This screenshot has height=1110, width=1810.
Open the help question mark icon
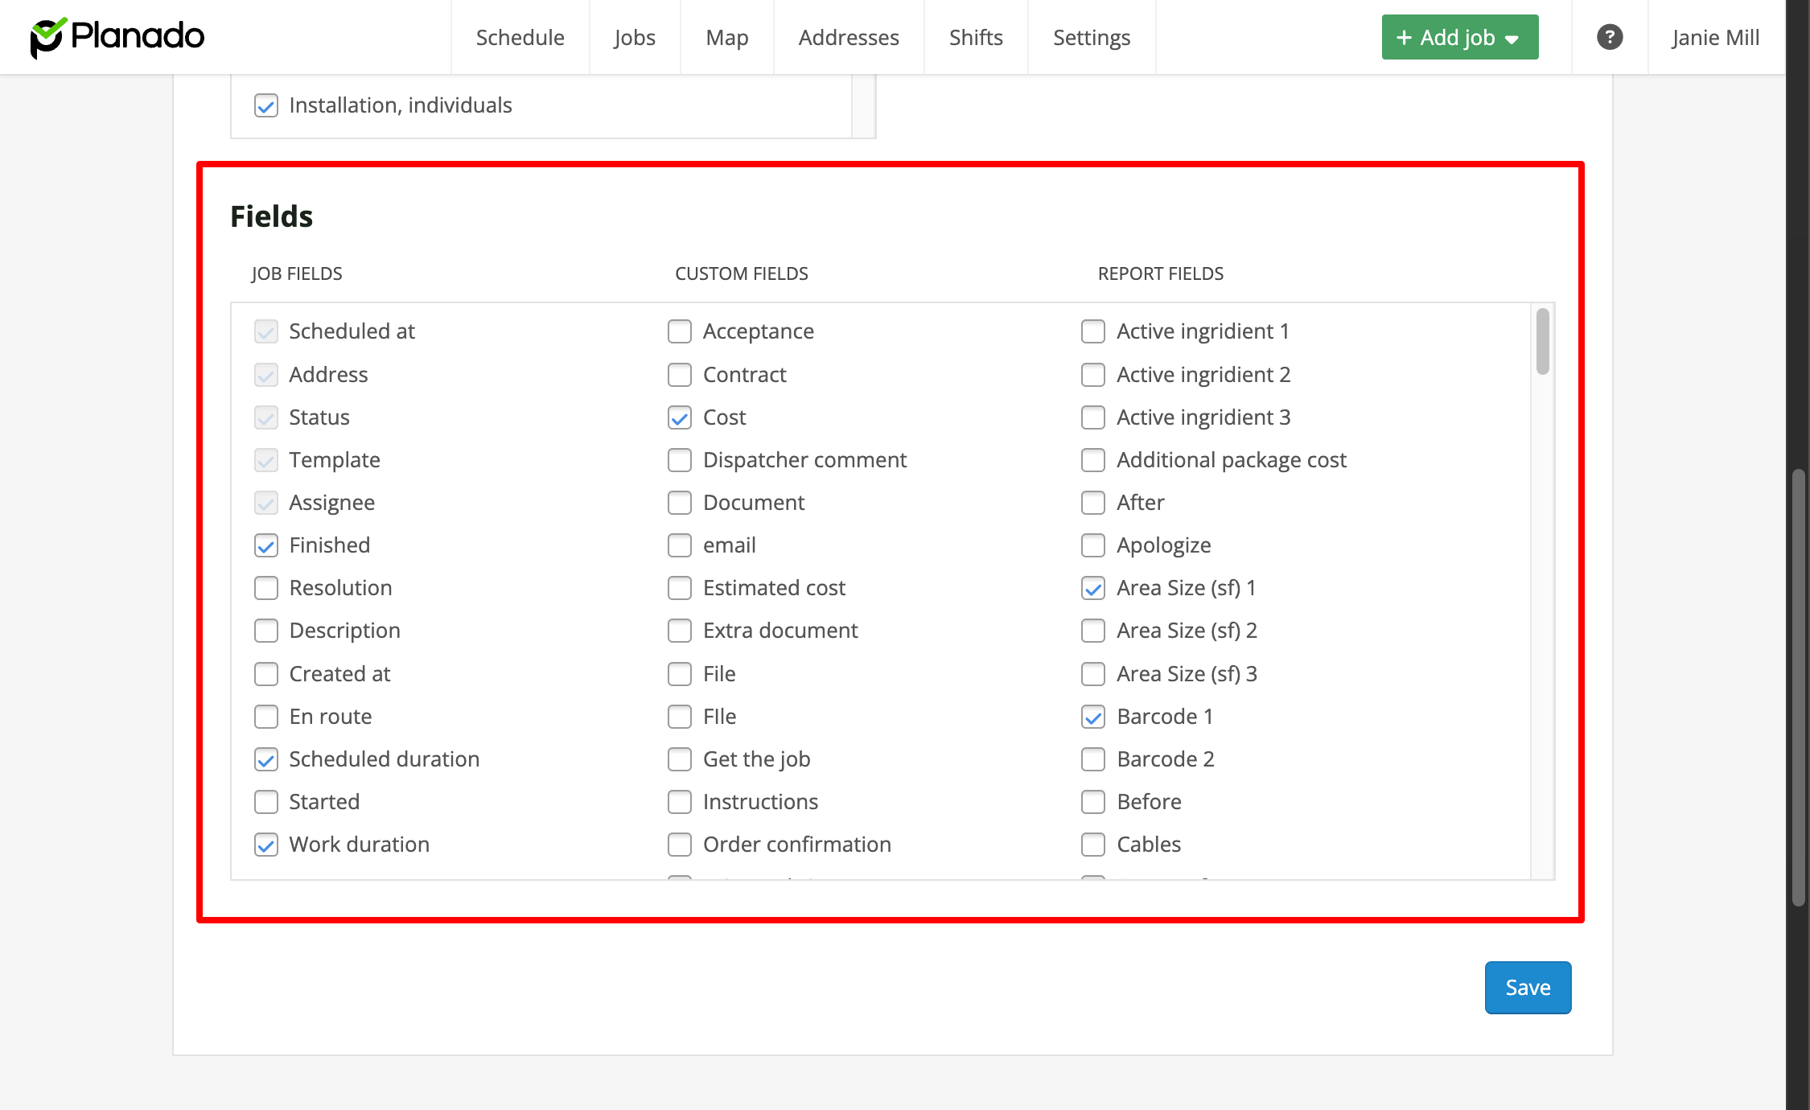[x=1609, y=37]
